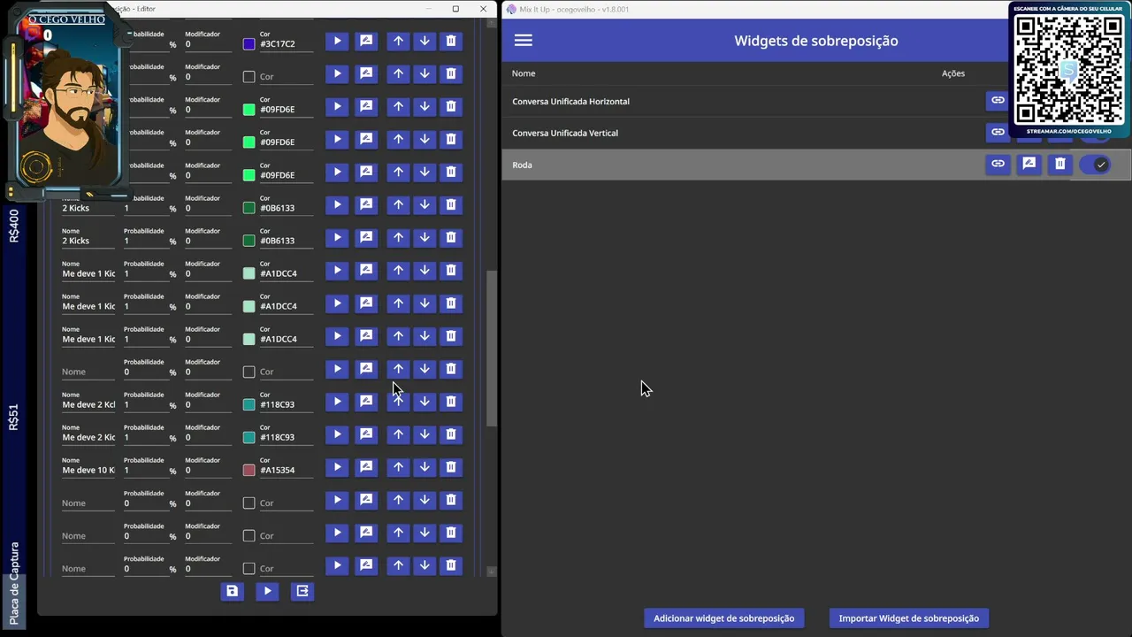Delete the #A15354 row
This screenshot has width=1132, height=637.
(451, 467)
